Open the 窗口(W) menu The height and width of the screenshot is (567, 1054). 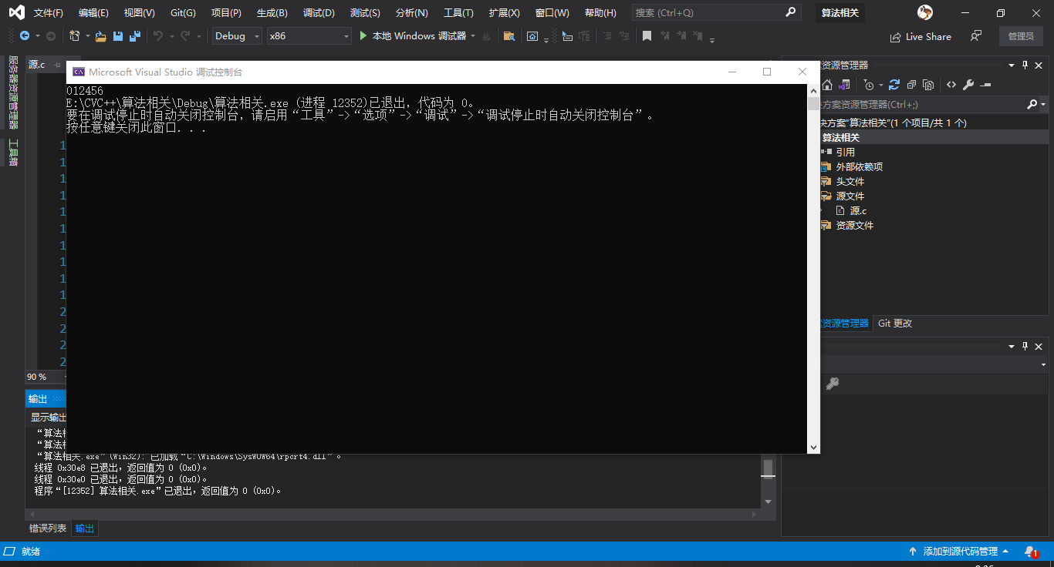(x=552, y=13)
